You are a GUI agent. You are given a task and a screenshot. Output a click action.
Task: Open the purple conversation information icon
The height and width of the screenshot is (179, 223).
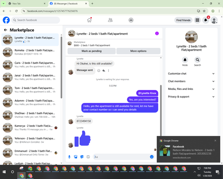(x=157, y=34)
